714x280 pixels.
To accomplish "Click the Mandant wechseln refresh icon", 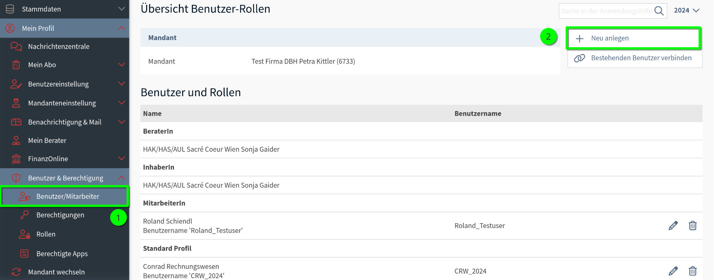I will point(16,272).
